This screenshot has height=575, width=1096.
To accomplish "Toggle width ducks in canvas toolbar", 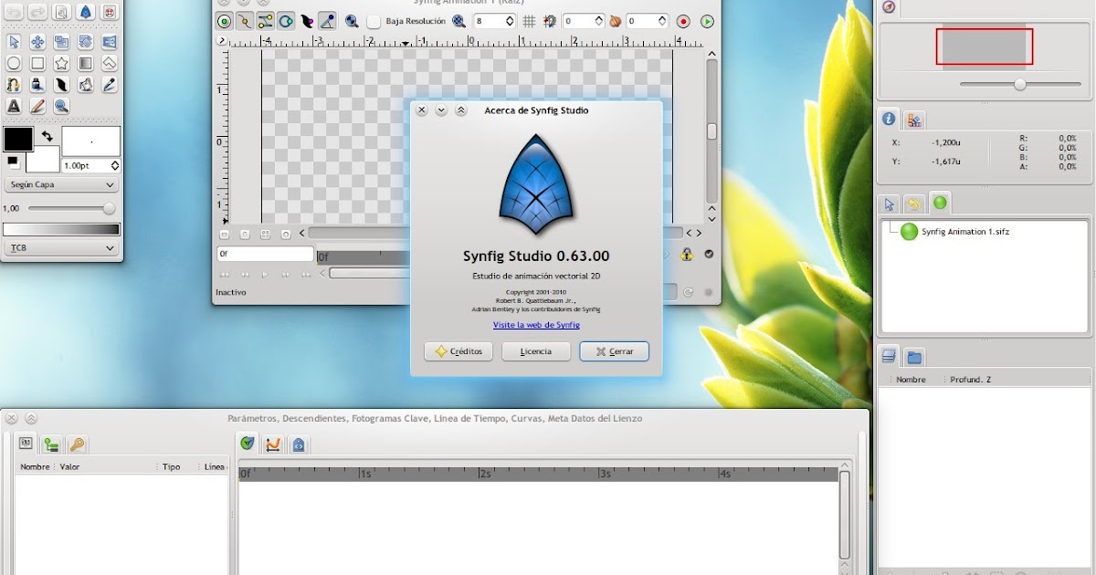I will pos(307,21).
